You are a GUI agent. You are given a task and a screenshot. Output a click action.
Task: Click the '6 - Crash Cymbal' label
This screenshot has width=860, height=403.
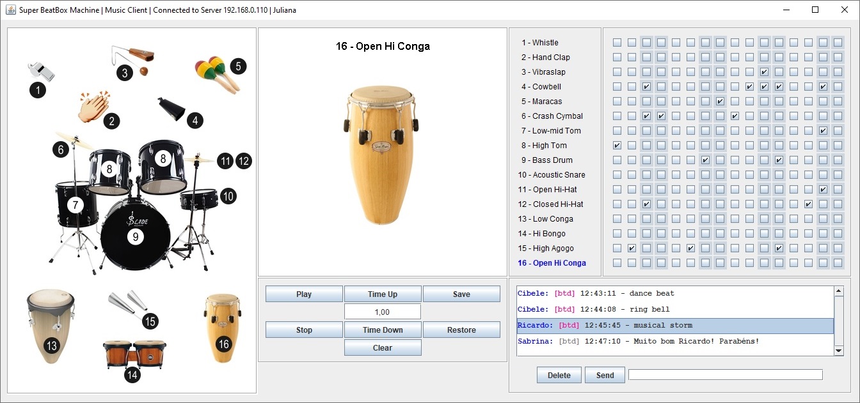552,116
